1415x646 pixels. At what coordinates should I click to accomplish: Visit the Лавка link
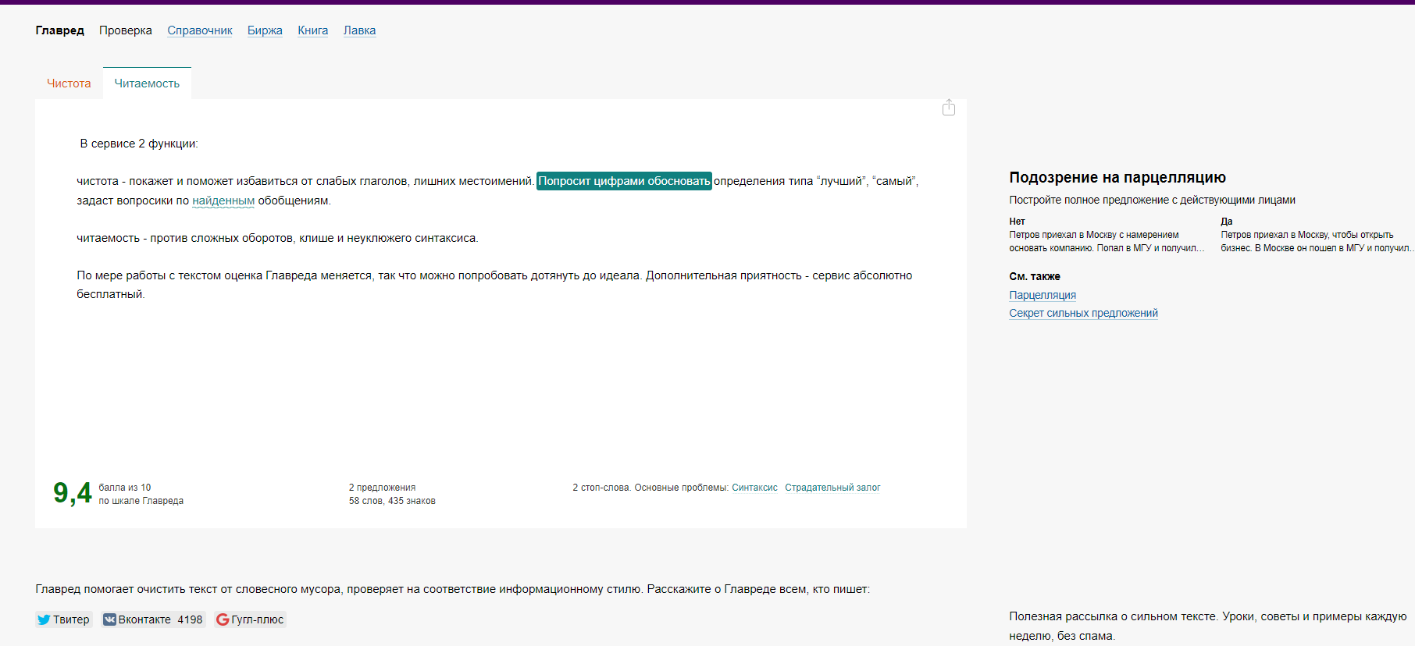click(359, 30)
